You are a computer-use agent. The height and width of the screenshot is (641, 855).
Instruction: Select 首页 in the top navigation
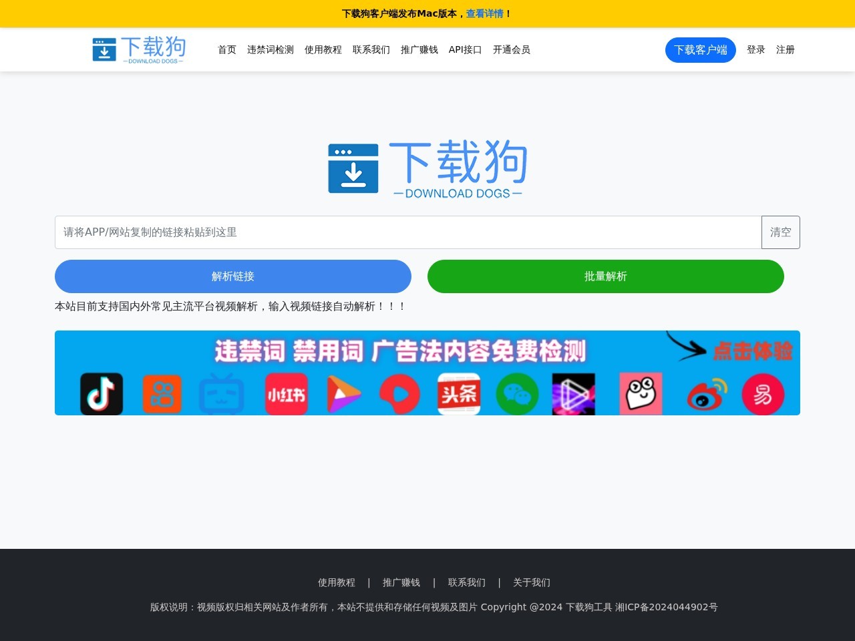(x=226, y=49)
